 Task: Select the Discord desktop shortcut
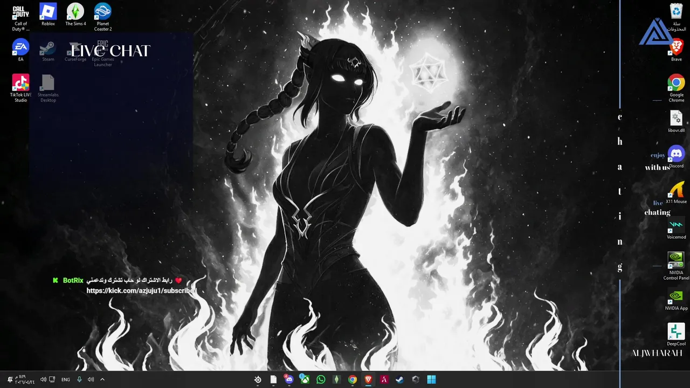(x=676, y=157)
